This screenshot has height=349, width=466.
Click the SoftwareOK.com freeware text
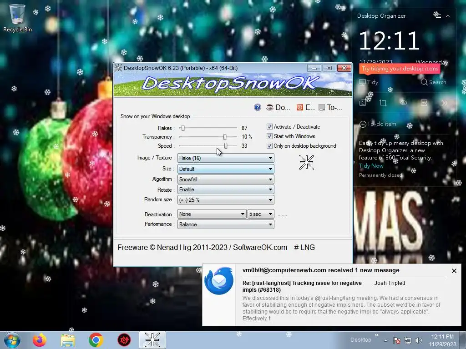(202, 248)
